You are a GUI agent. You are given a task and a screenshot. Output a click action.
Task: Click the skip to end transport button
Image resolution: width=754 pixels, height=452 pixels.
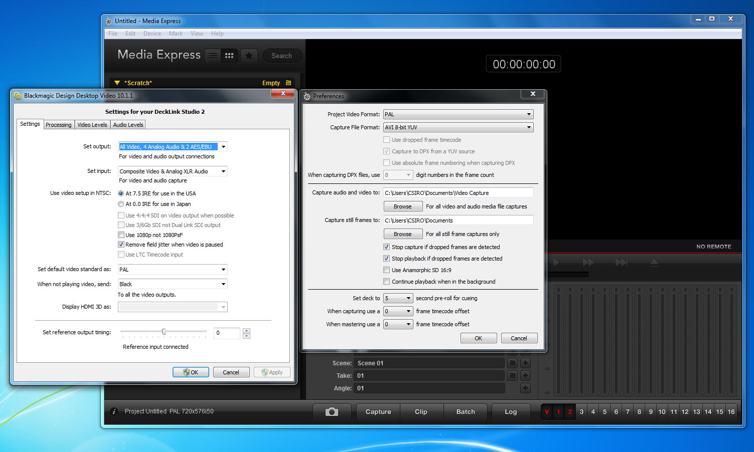point(622,263)
